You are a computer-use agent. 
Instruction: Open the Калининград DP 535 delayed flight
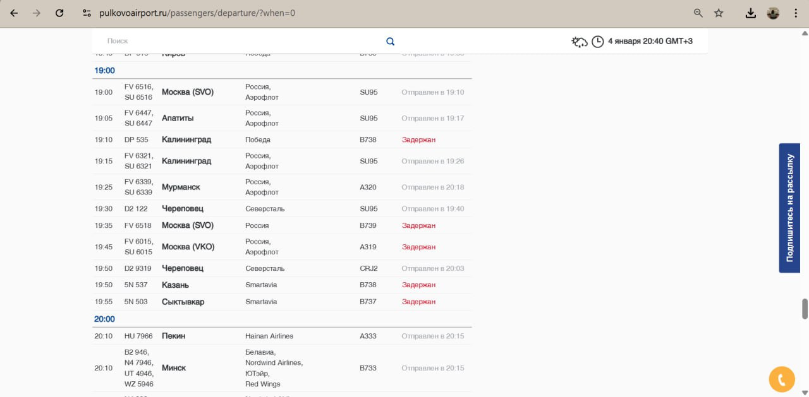pos(282,139)
